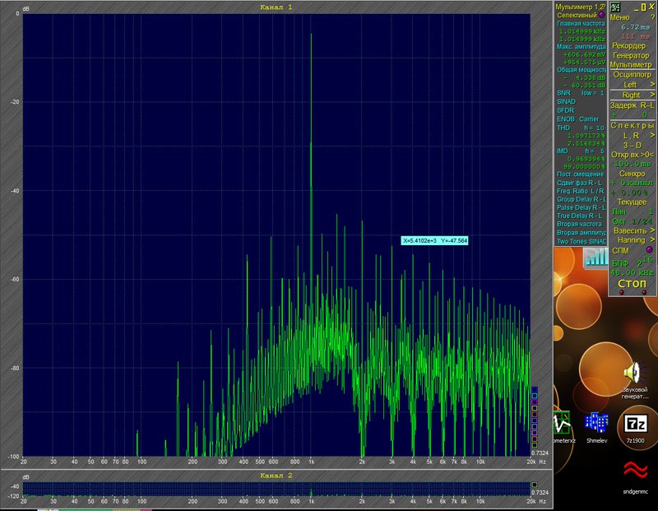This screenshot has height=511, width=658.
Task: Change the БПФ 2^16 FFT size
Action: coord(632,262)
